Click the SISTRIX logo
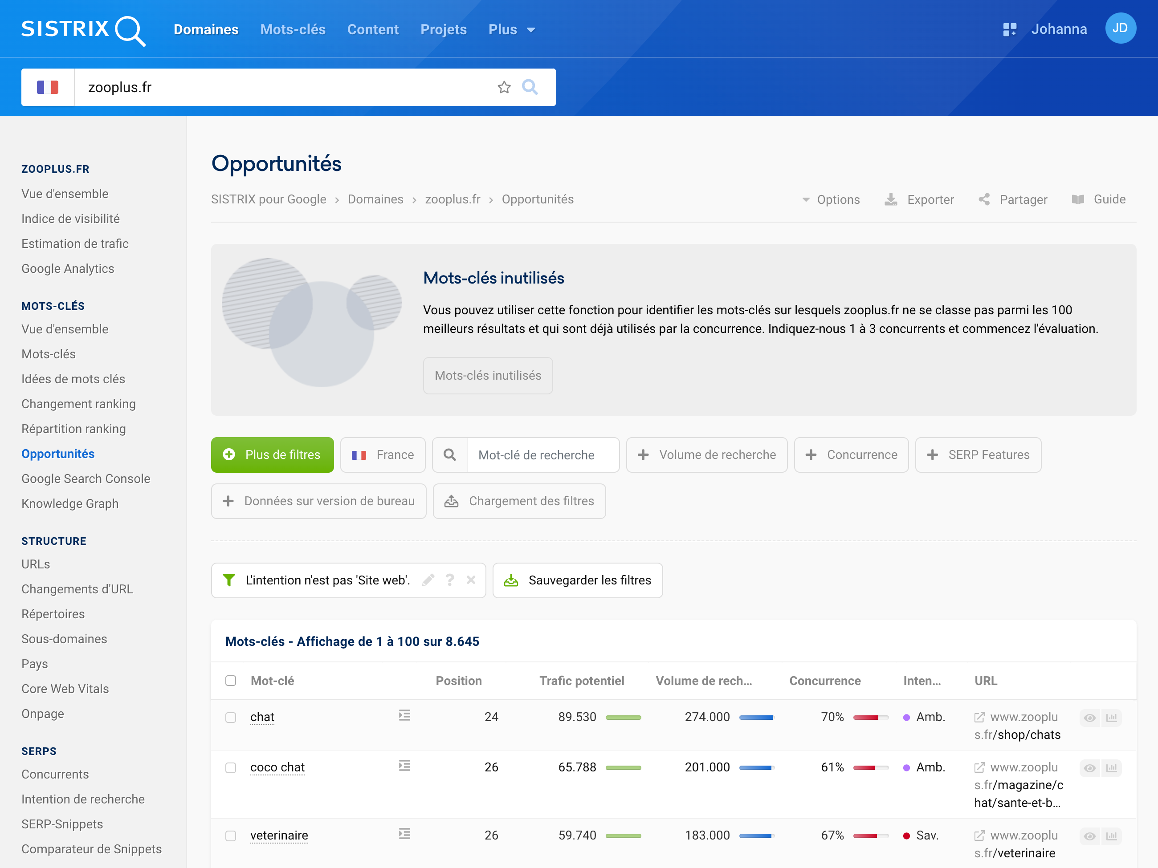This screenshot has height=868, width=1158. pyautogui.click(x=83, y=30)
